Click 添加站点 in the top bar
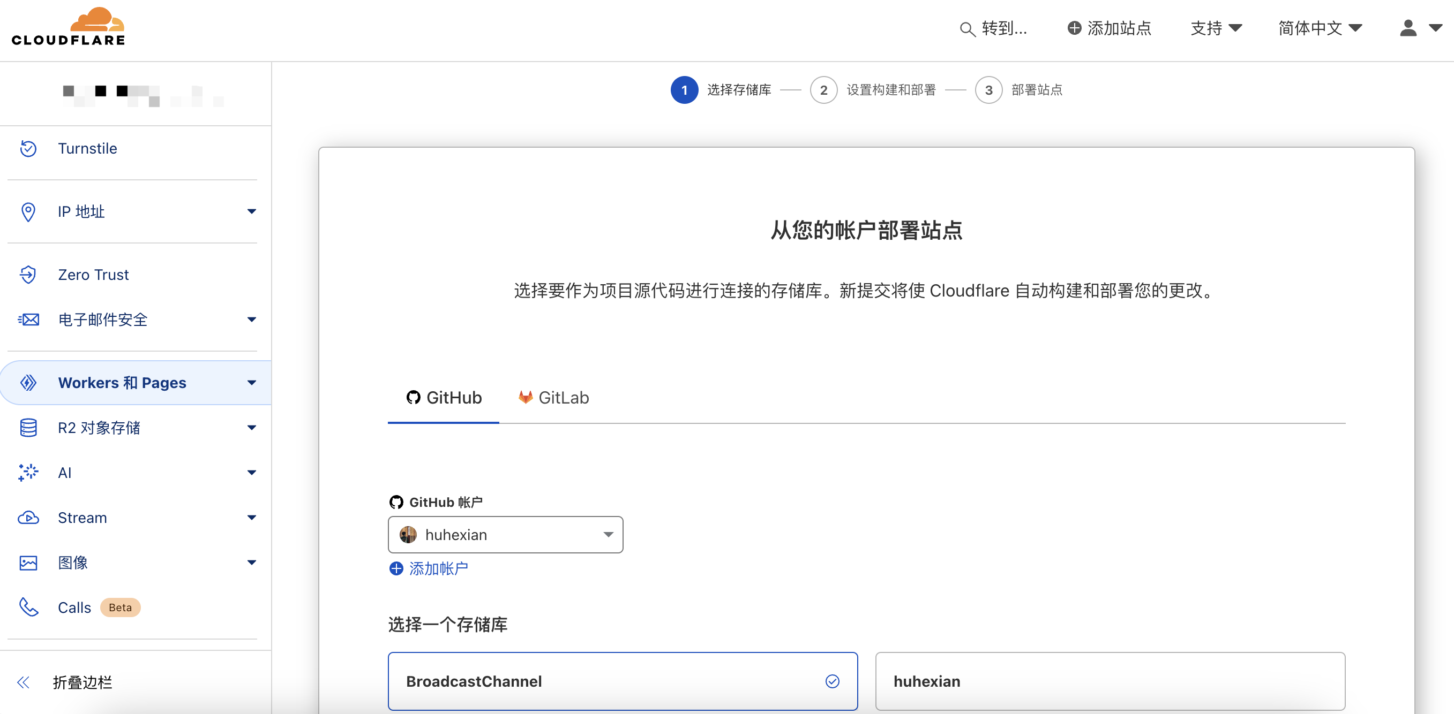This screenshot has width=1454, height=714. tap(1109, 28)
